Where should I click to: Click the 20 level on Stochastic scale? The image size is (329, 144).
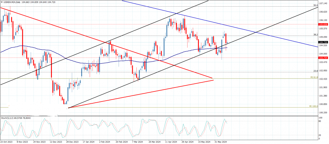pyautogui.click(x=320, y=135)
